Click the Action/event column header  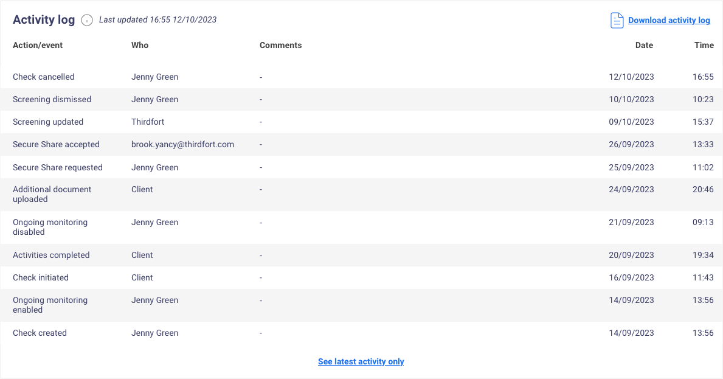[x=38, y=45]
